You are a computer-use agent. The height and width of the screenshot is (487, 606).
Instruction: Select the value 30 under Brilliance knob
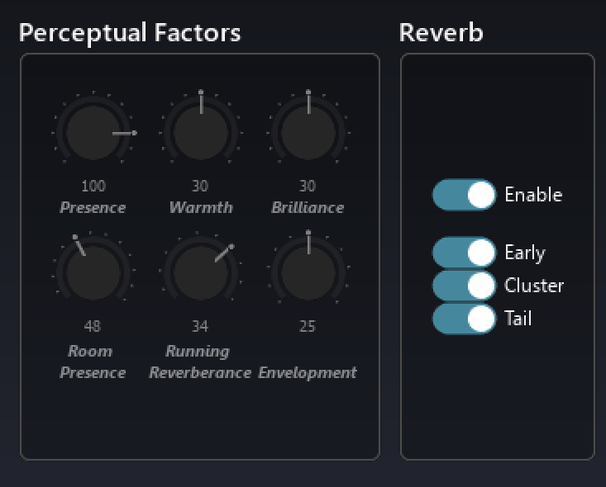point(308,187)
